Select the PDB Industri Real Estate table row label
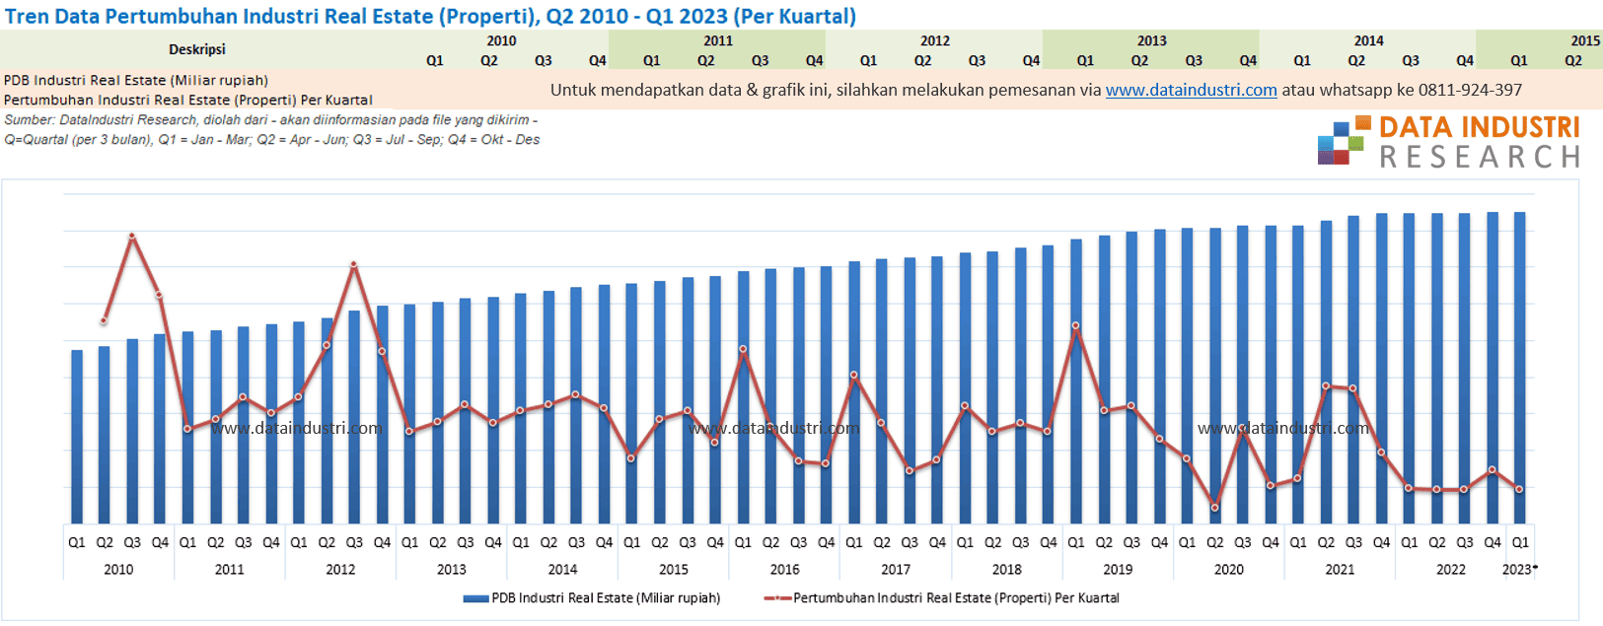 (x=136, y=80)
